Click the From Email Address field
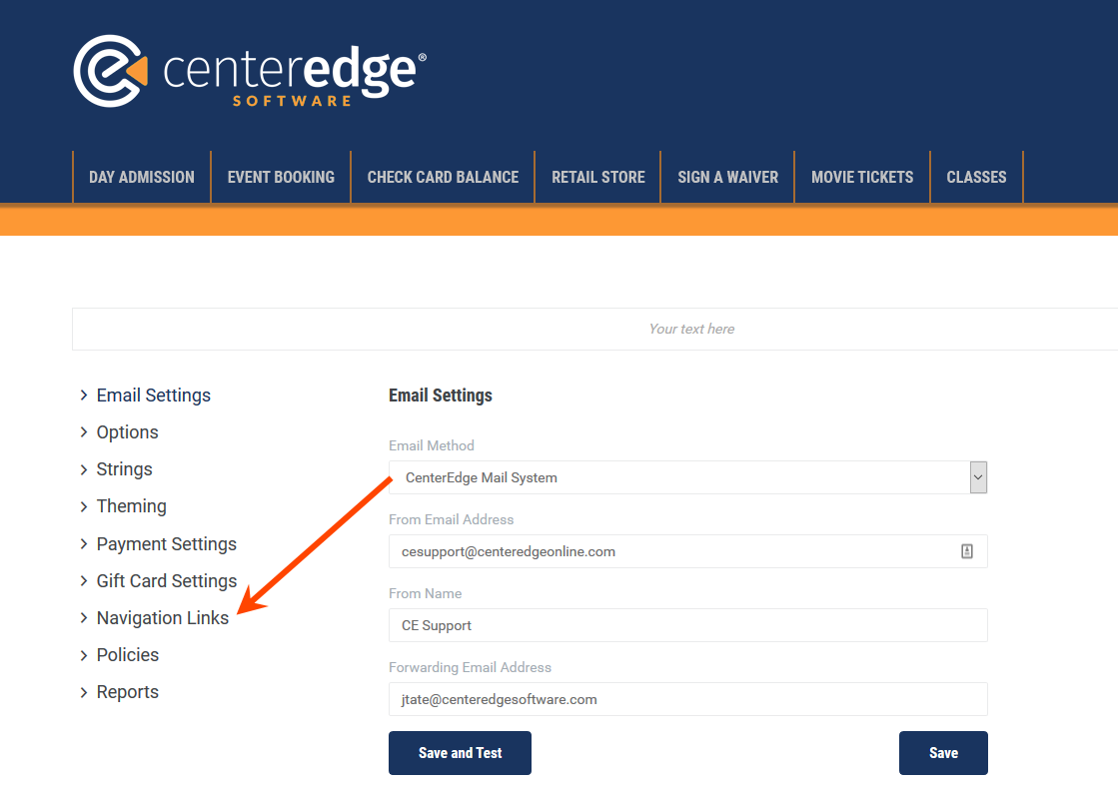Screen dimensions: 1118x795 coord(688,551)
